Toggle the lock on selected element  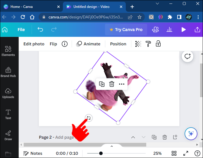click(158, 44)
